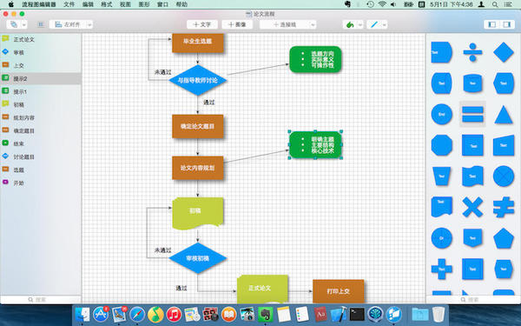Choose the equals sign shape in palette

tap(472, 114)
